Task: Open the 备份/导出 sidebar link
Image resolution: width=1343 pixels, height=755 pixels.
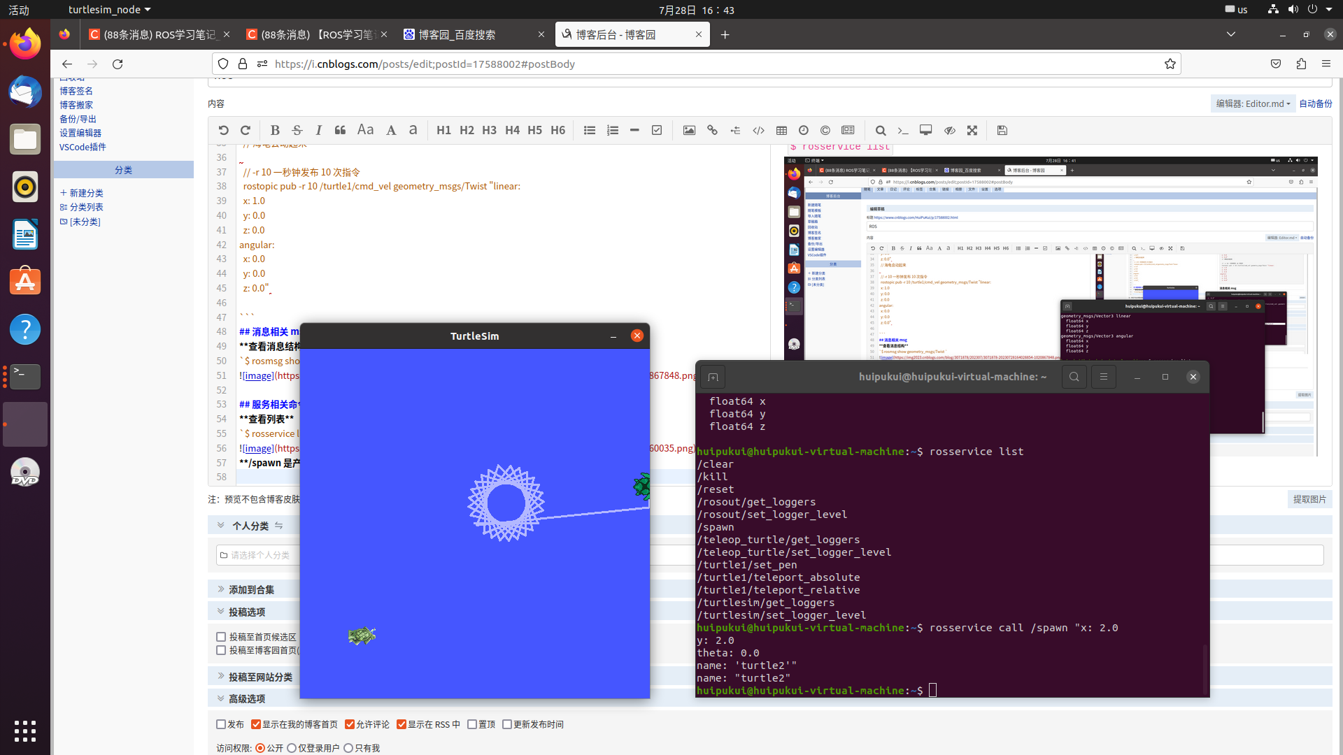Action: point(78,119)
